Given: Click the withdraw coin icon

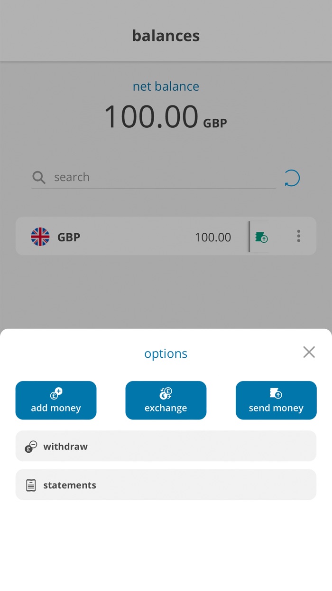Looking at the screenshot, I should (30, 446).
